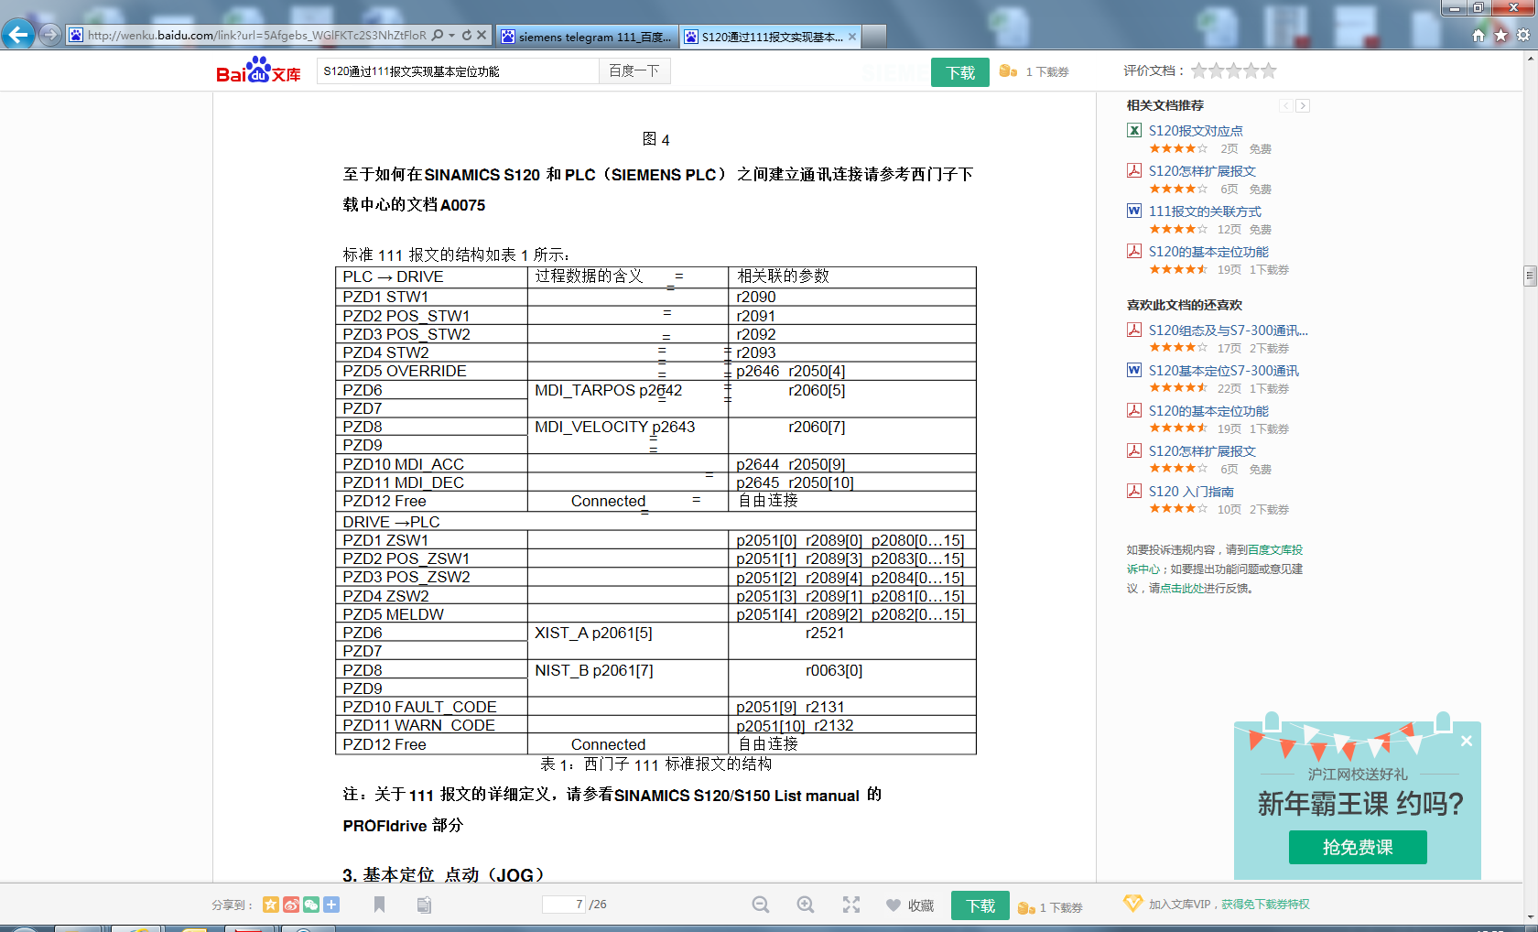1538x932 pixels.
Task: Show next related documents with right arrow
Action: coord(1303,106)
